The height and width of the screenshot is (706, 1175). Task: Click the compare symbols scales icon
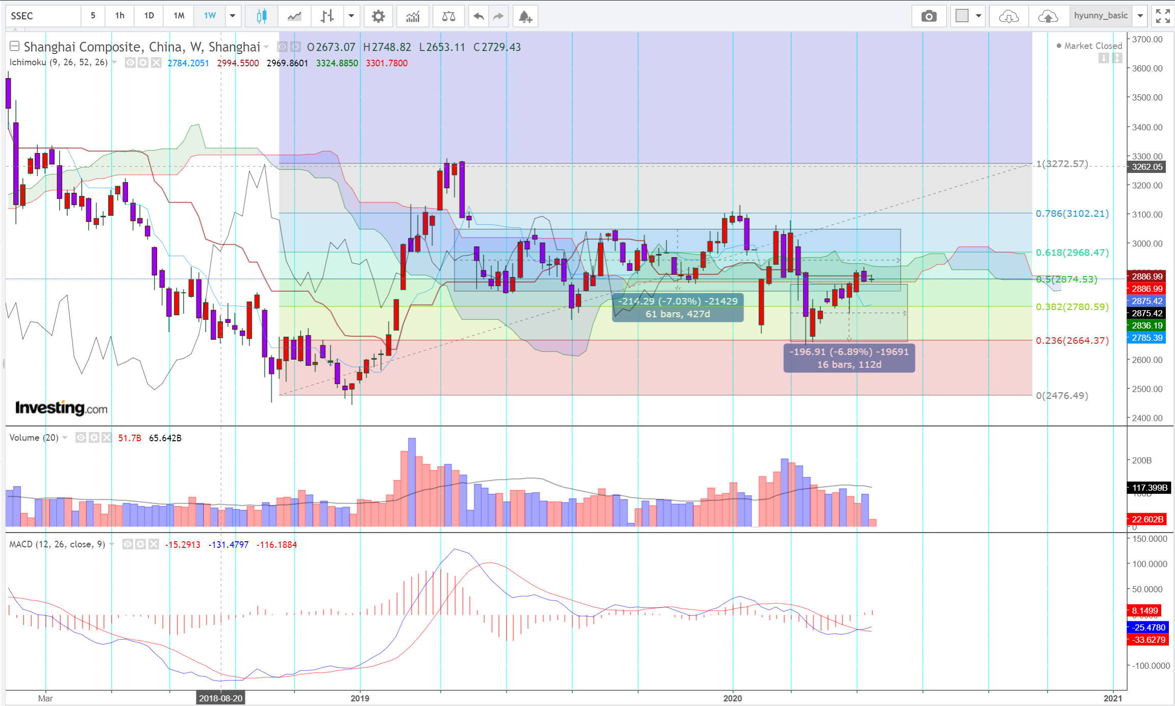(x=448, y=16)
